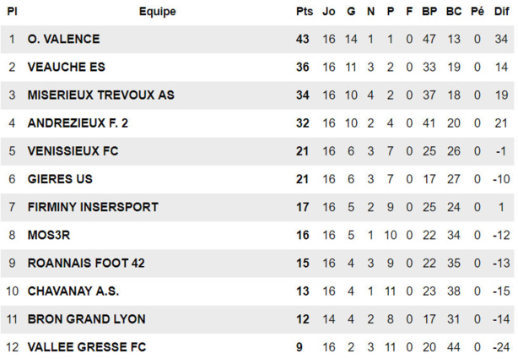Click ROANNAIS FOOT 42 team name

point(86,263)
